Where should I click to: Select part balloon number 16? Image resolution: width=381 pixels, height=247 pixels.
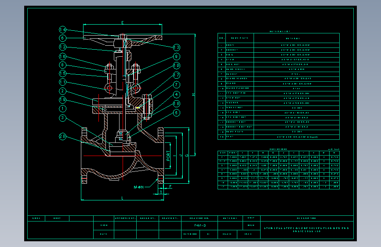[63, 56]
